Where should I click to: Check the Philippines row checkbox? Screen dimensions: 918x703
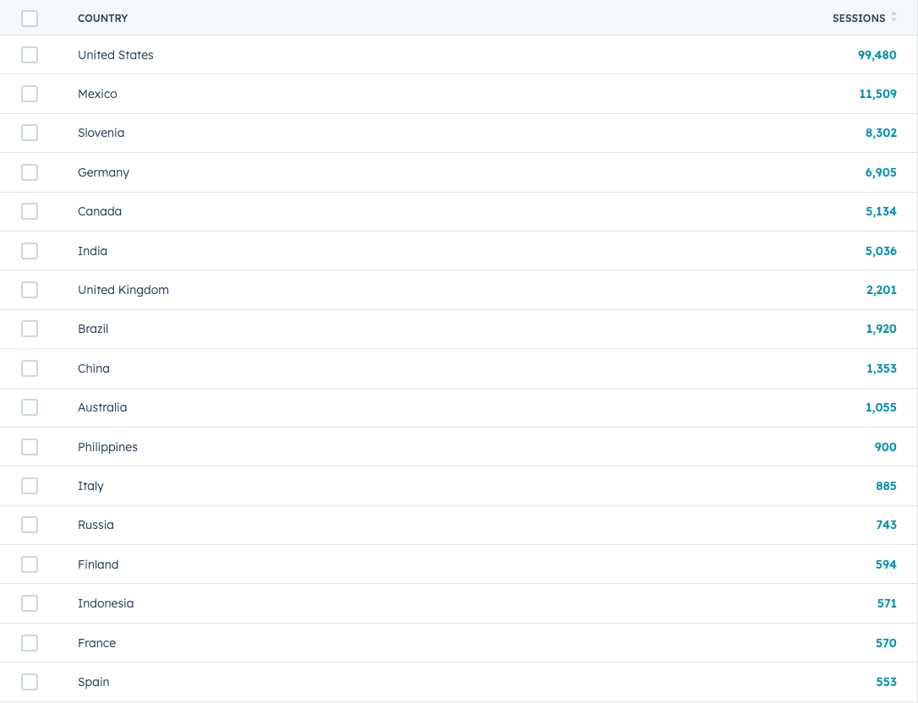point(30,447)
